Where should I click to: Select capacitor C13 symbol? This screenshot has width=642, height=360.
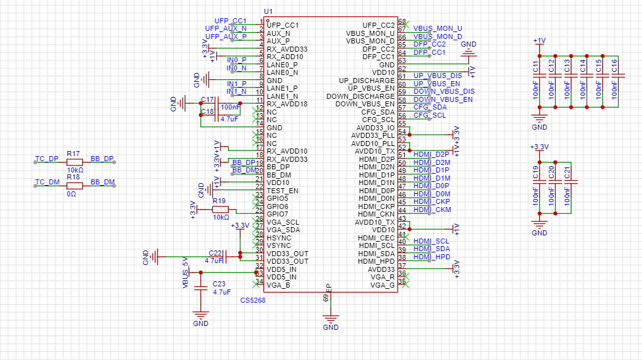click(571, 76)
